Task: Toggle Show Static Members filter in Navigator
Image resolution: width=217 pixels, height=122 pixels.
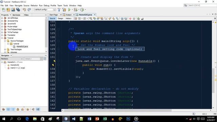Action: (13, 109)
